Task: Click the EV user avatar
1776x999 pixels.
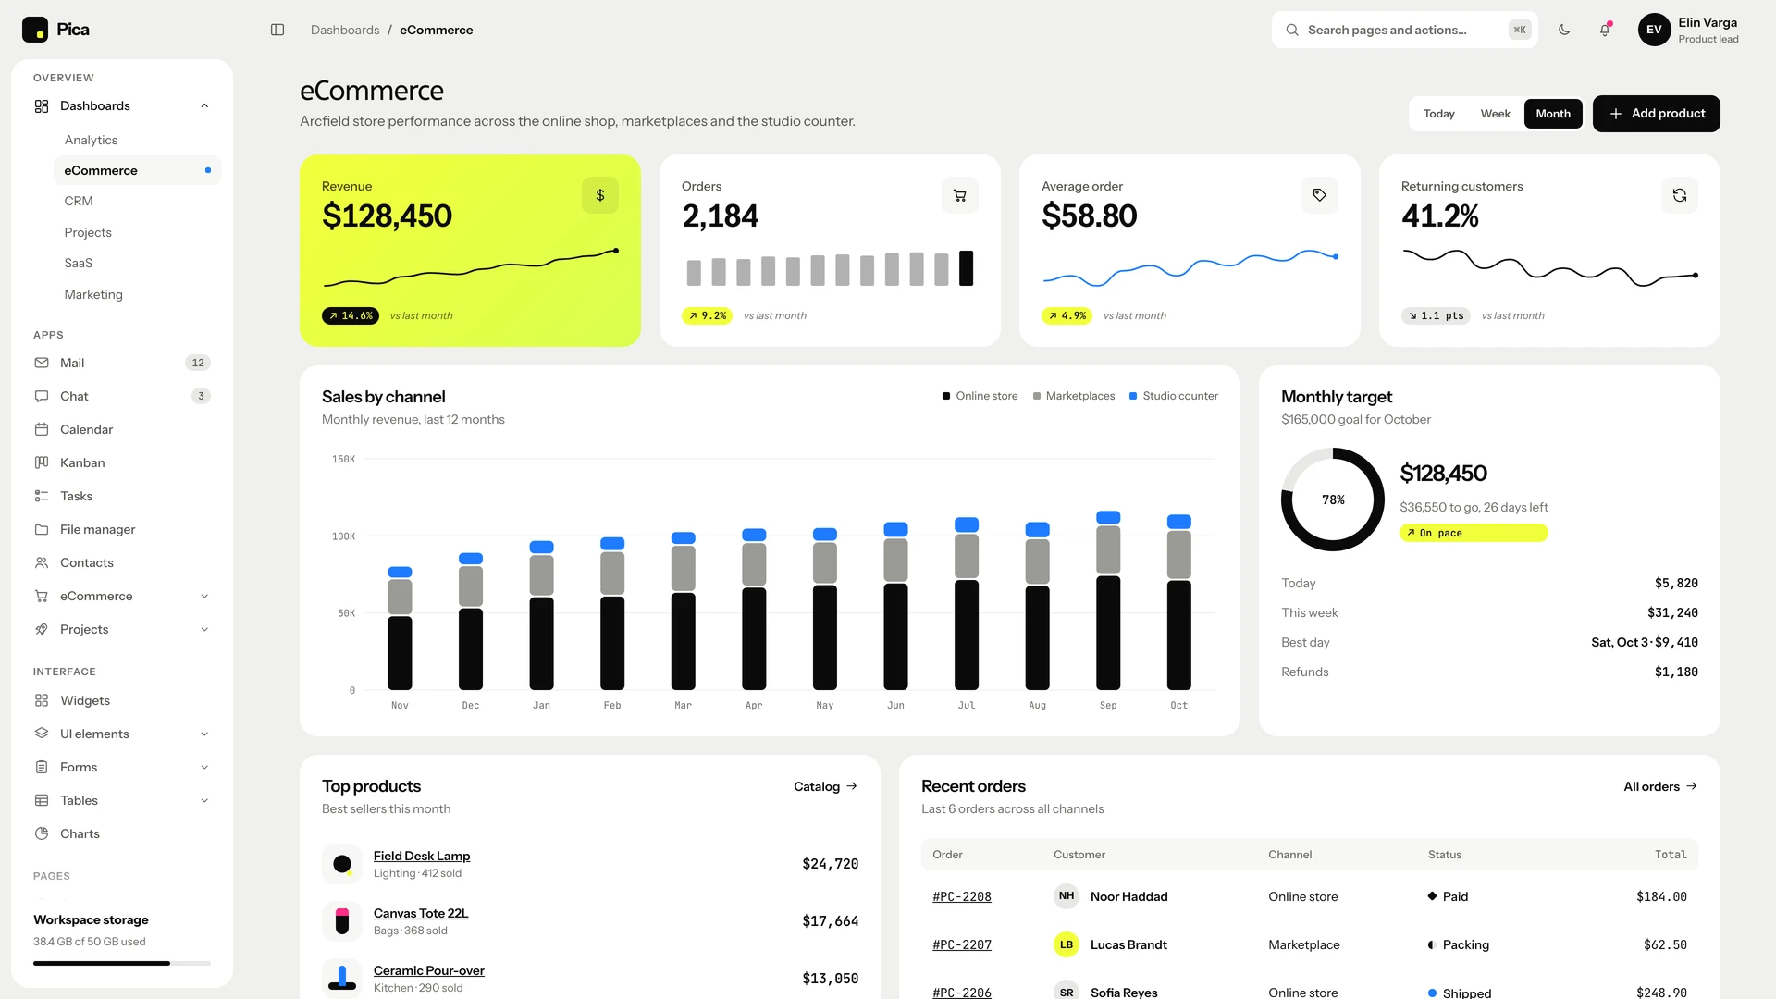Action: [x=1654, y=30]
